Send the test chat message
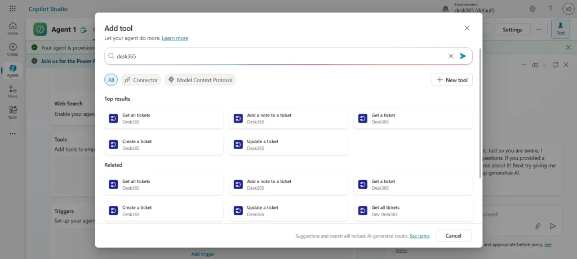The image size is (577, 259). point(553,226)
